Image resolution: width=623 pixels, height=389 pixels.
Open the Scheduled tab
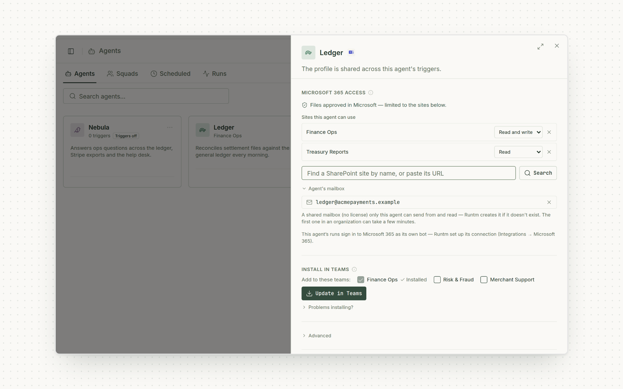170,74
